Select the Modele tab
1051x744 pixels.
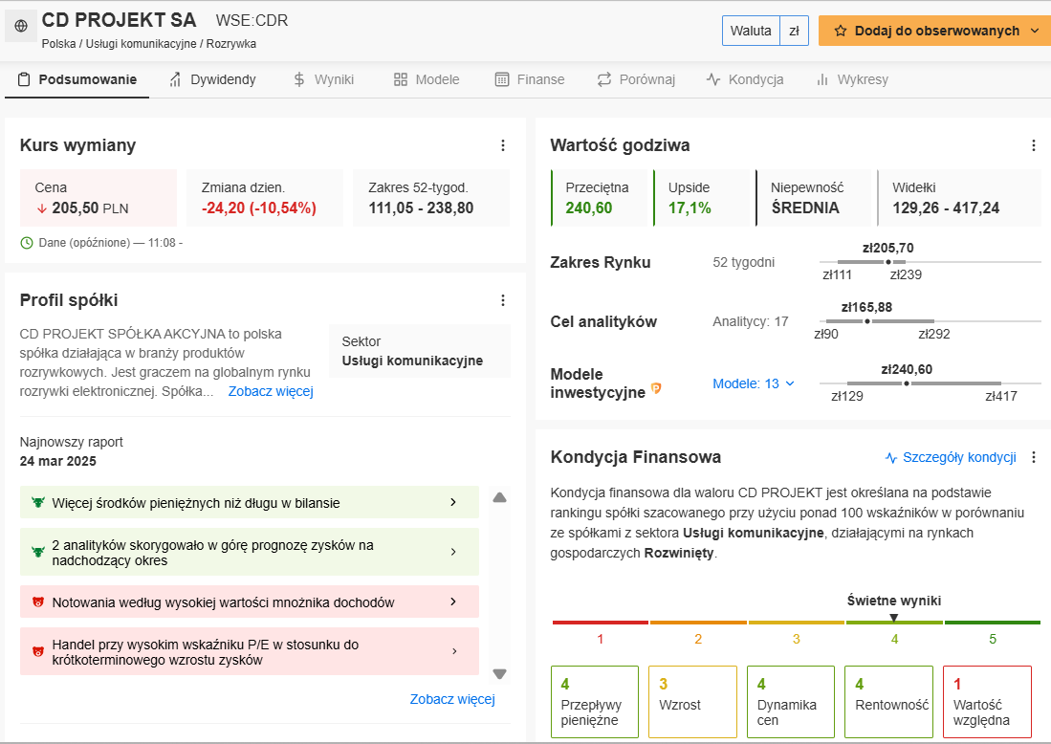(x=427, y=79)
